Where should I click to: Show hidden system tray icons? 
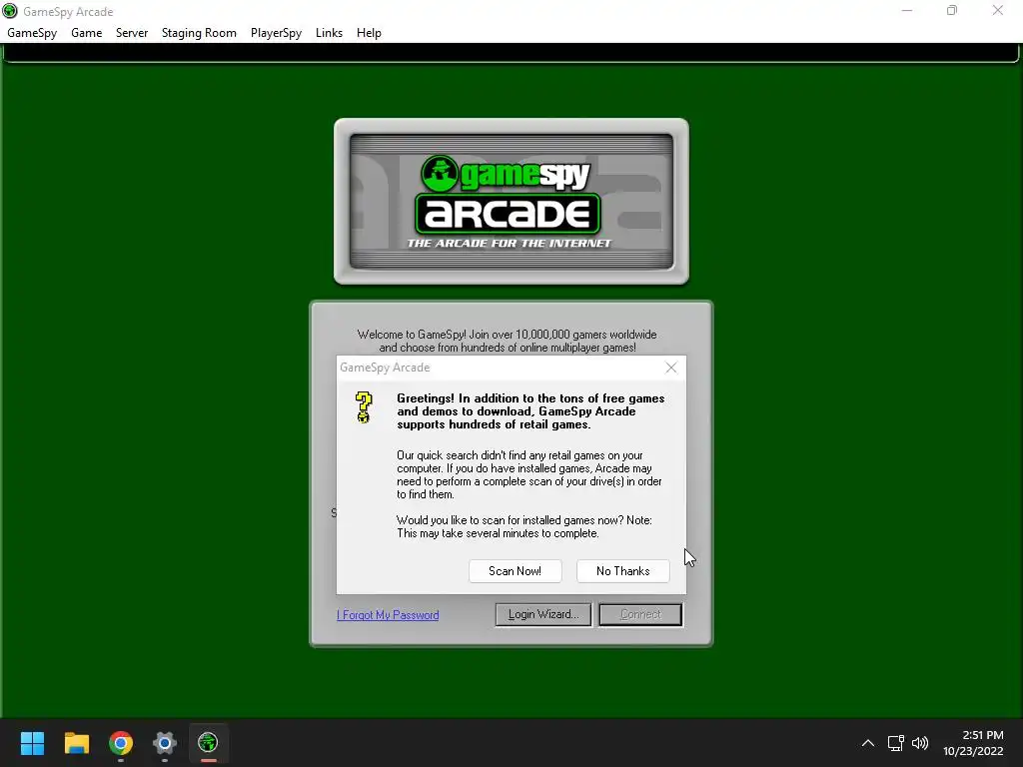[x=868, y=743]
